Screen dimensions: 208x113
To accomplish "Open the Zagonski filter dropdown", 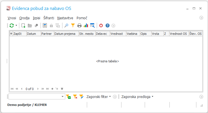I will pyautogui.click(x=98, y=97).
